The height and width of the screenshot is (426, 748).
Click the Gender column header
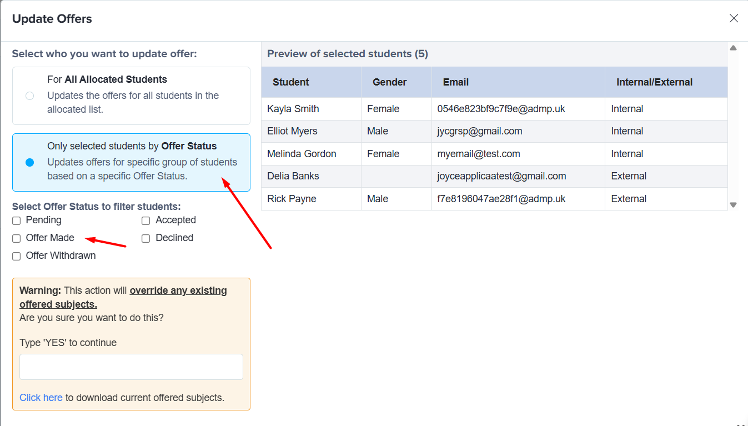(389, 82)
